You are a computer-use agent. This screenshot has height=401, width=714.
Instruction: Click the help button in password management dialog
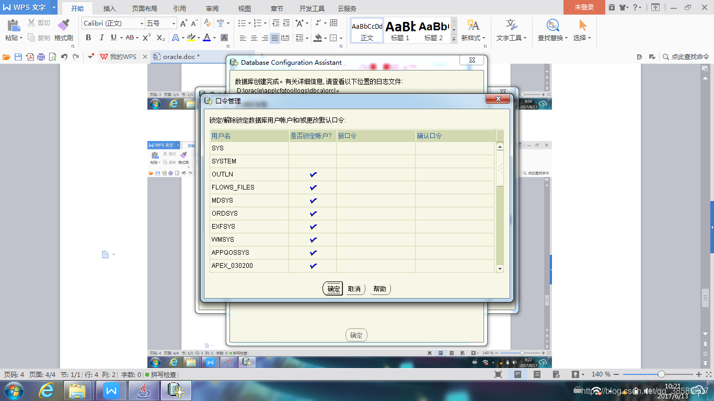(380, 289)
